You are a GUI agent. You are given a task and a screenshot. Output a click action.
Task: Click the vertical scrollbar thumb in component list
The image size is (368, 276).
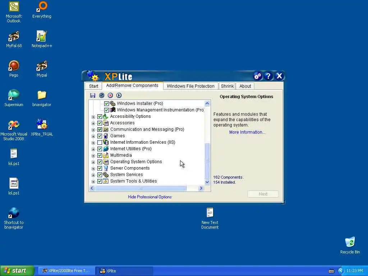pyautogui.click(x=207, y=161)
